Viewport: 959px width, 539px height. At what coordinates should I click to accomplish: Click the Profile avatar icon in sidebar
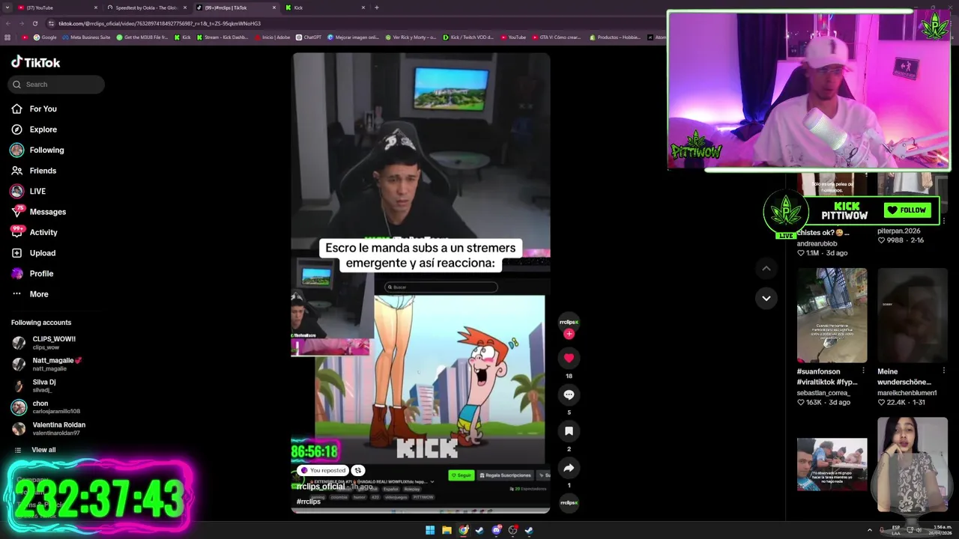click(x=16, y=273)
